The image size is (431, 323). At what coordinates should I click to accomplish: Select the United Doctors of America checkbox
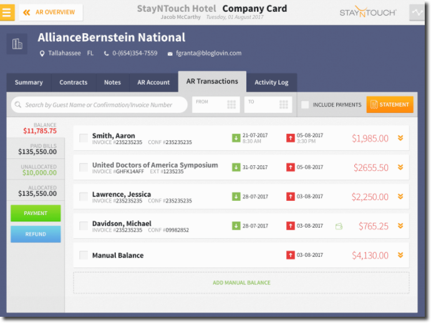(x=84, y=167)
